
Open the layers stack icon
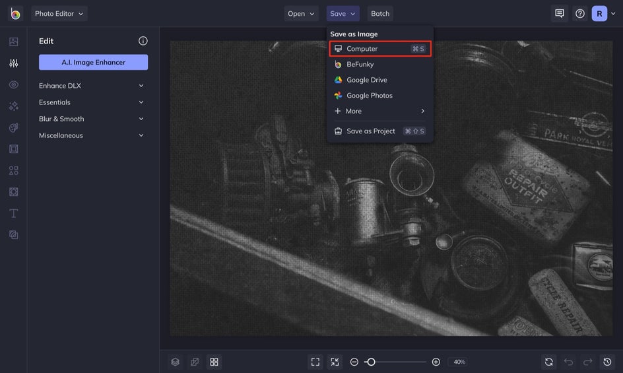tap(176, 362)
